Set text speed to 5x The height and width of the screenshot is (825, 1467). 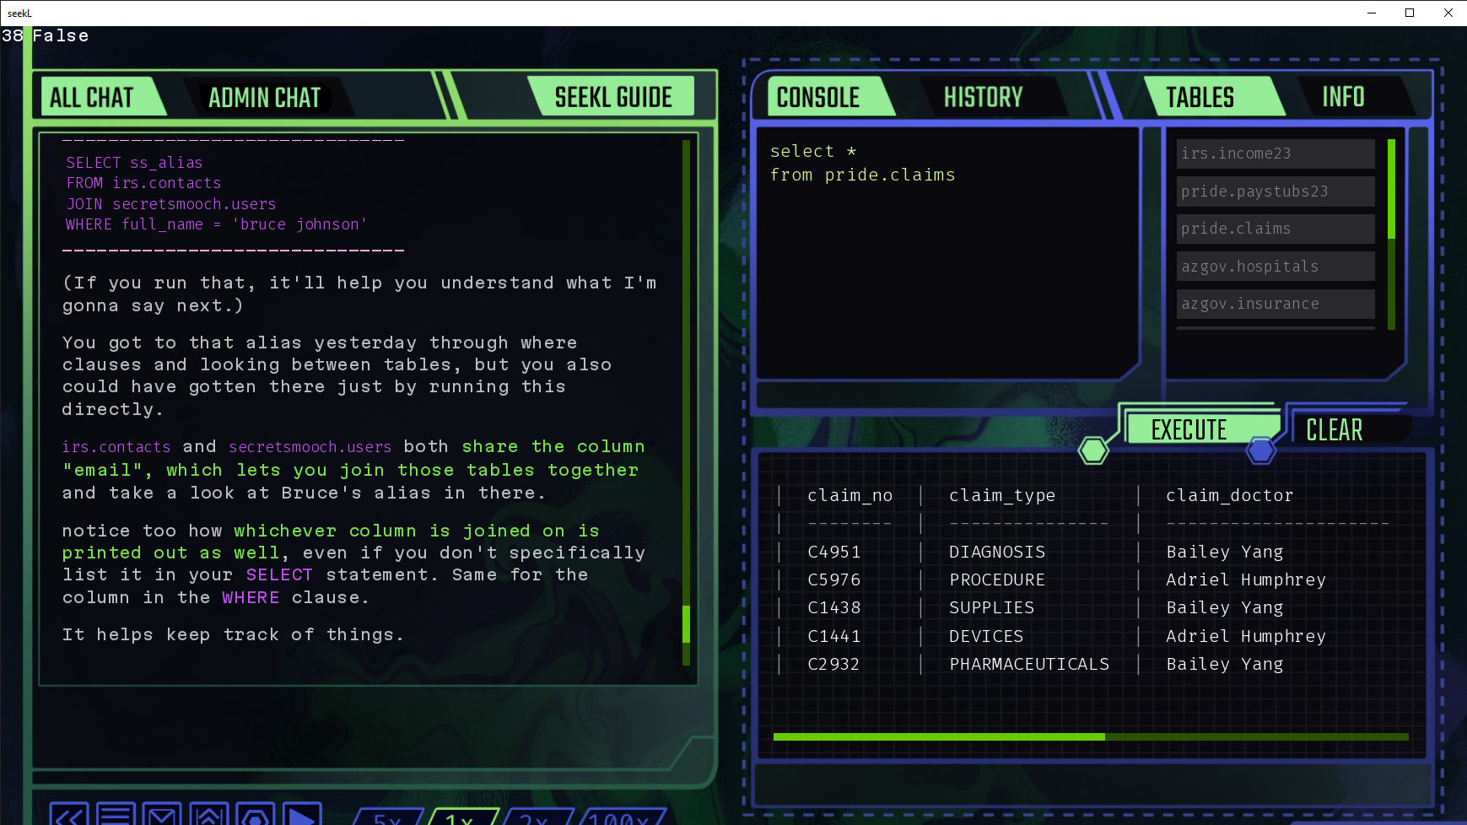tap(387, 818)
